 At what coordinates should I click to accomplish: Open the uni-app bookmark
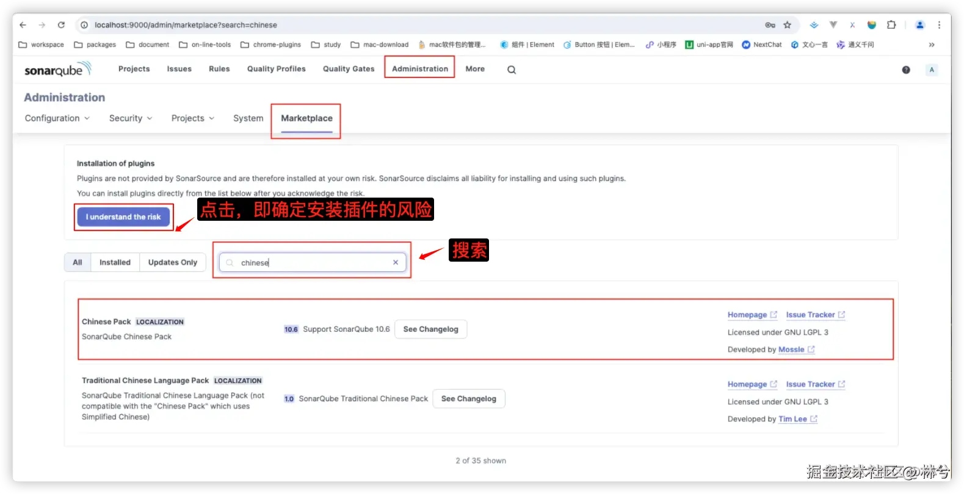pyautogui.click(x=709, y=45)
